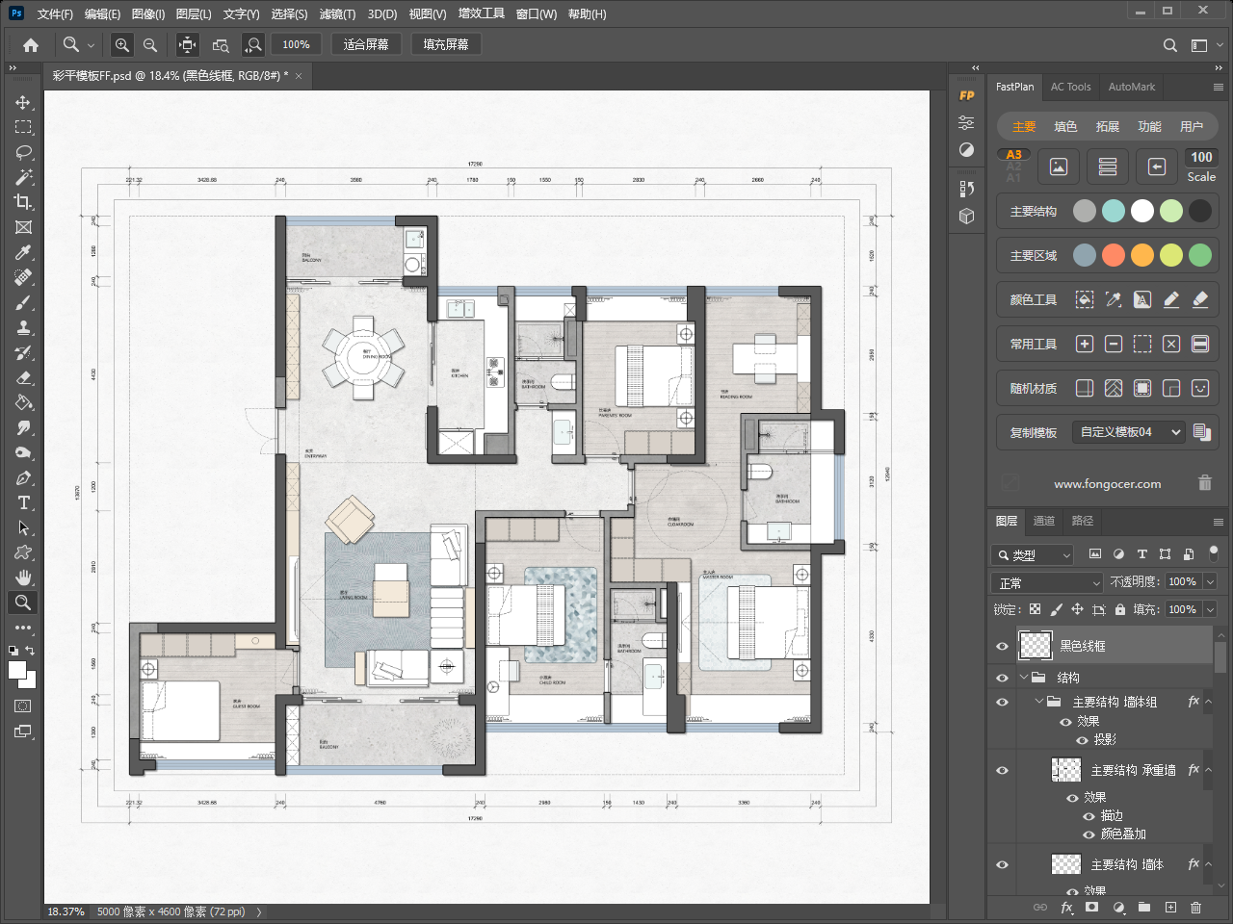Click the copy template icon beside 自定义模板04
The image size is (1233, 924).
(1201, 432)
